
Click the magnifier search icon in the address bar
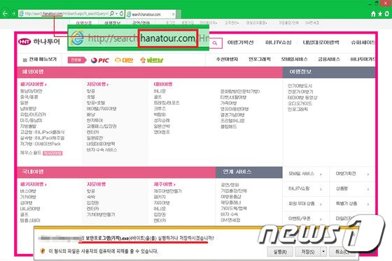point(112,13)
